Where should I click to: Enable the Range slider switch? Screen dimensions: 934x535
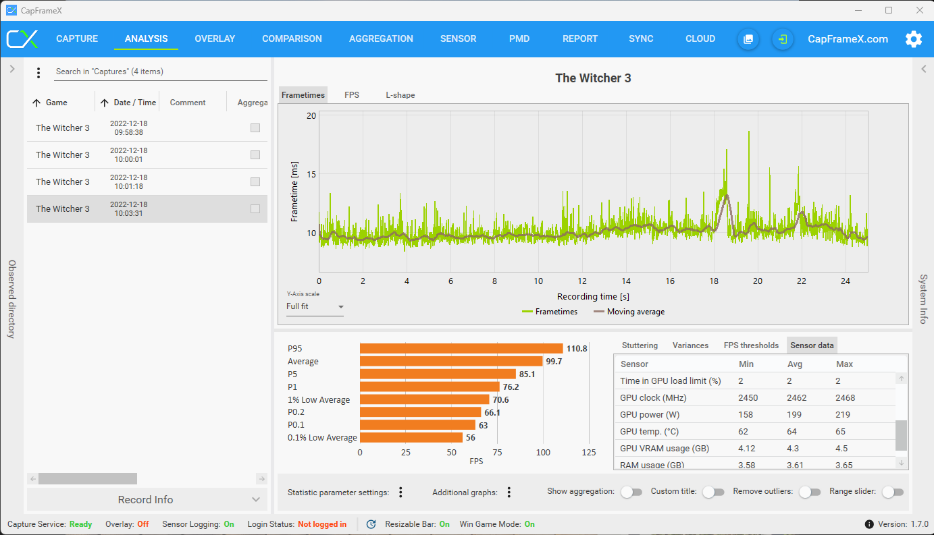tap(893, 492)
